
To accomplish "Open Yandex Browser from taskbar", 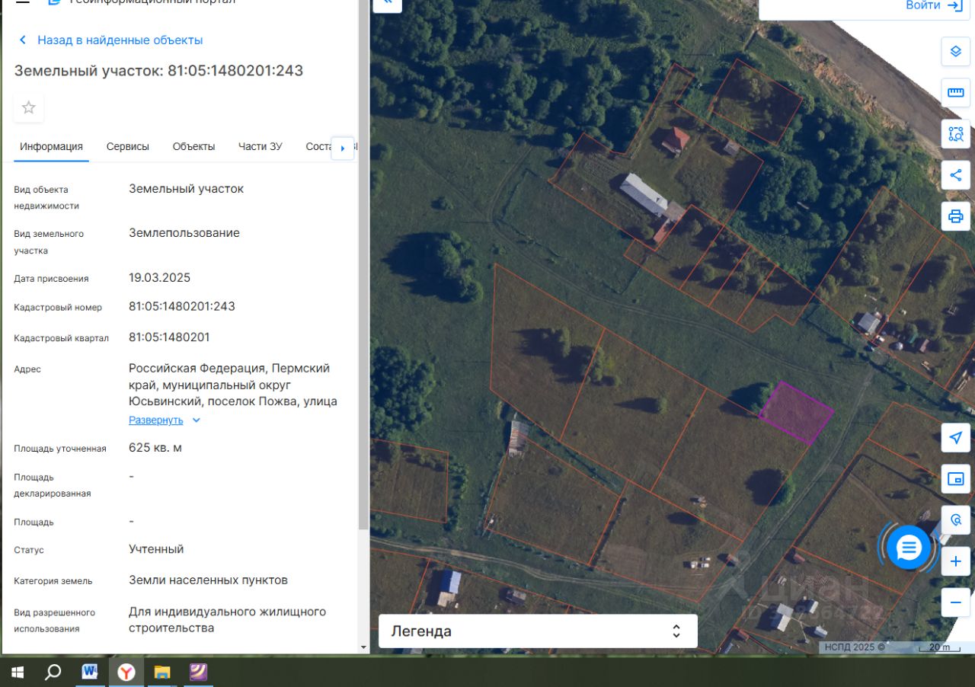I will pyautogui.click(x=126, y=672).
